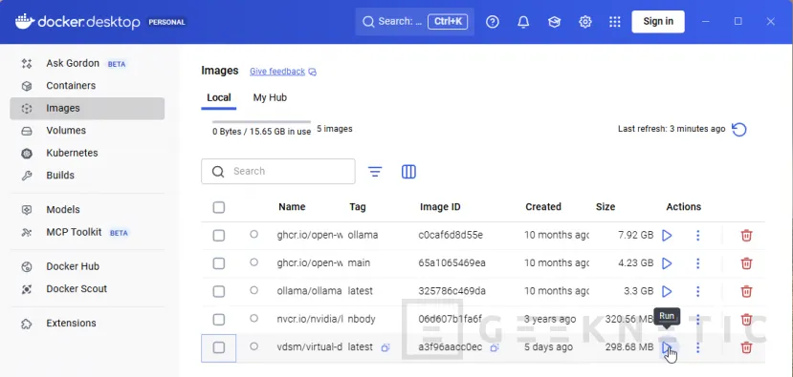793x377 pixels.
Task: Open more actions for c0caf6d8d55e image
Action: [x=698, y=236]
